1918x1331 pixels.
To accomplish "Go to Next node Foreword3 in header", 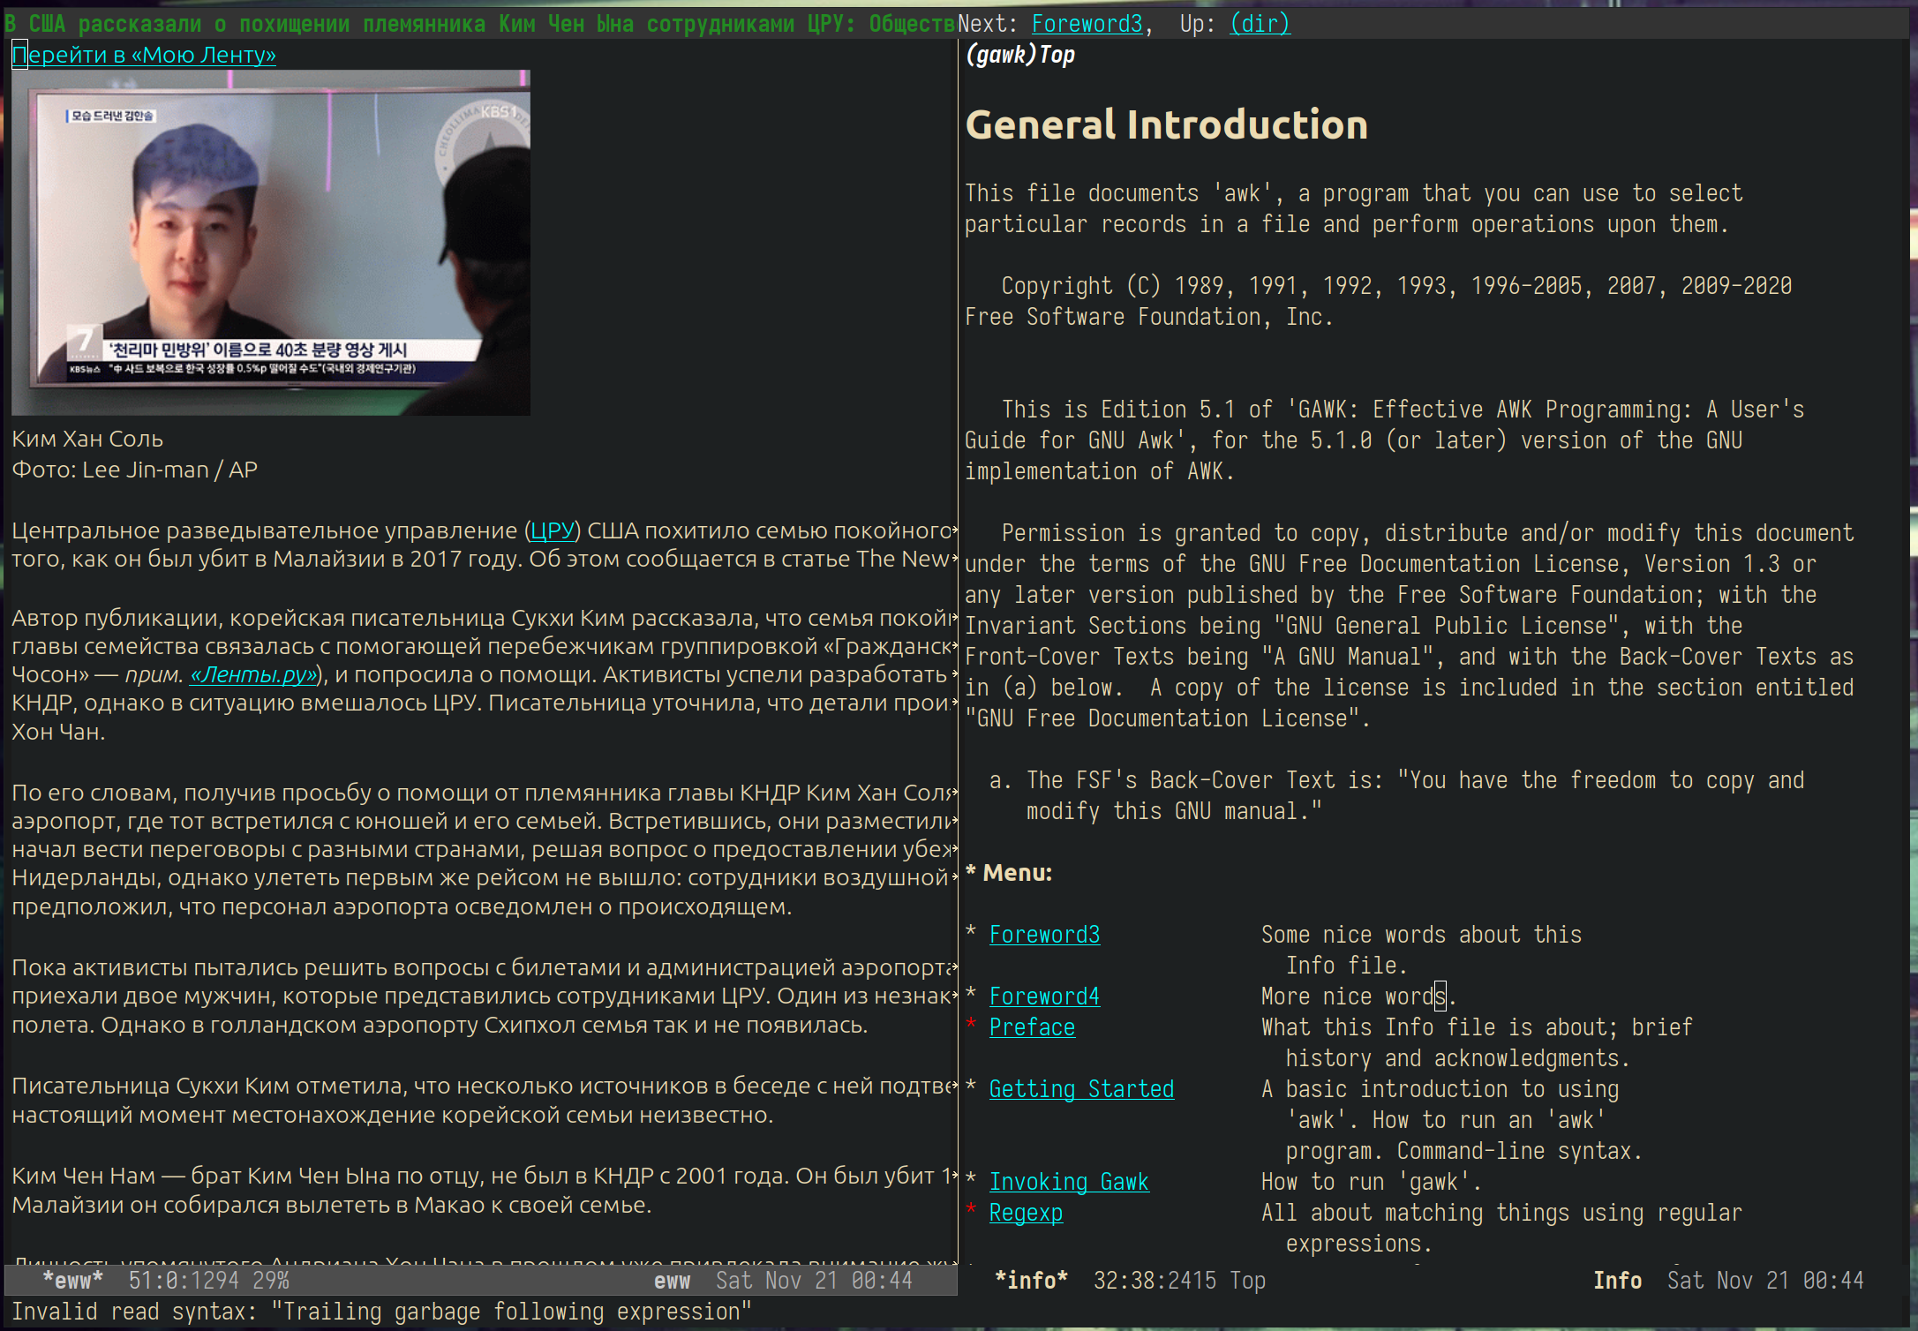I will [x=1087, y=24].
